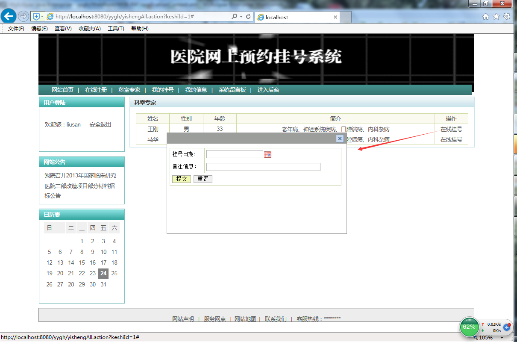
Task: Open 我的信息 navigation link
Action: click(196, 90)
